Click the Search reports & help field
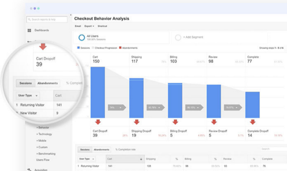The height and width of the screenshot is (171, 287). click(47, 19)
